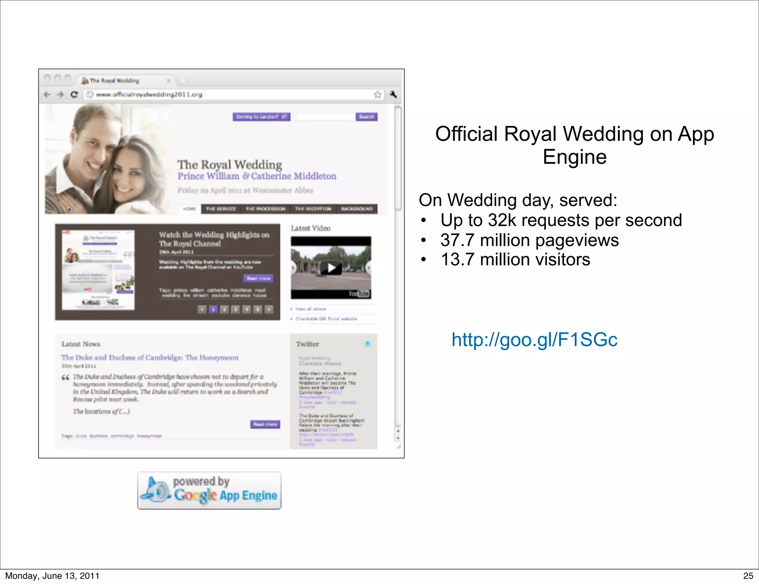Close the Royal Wedding browser tab

(169, 80)
